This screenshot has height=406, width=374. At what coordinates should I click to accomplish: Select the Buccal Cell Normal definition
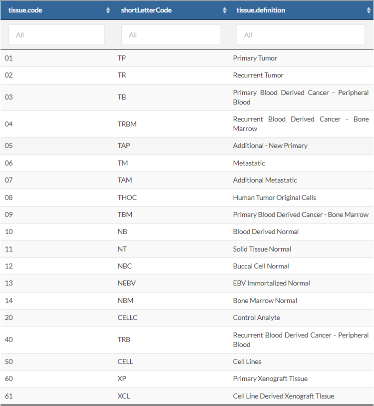coord(261,266)
